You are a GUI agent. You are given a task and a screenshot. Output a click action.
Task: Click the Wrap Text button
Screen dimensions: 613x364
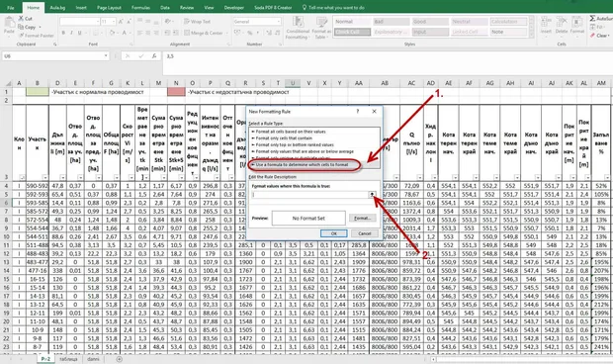tap(198, 22)
